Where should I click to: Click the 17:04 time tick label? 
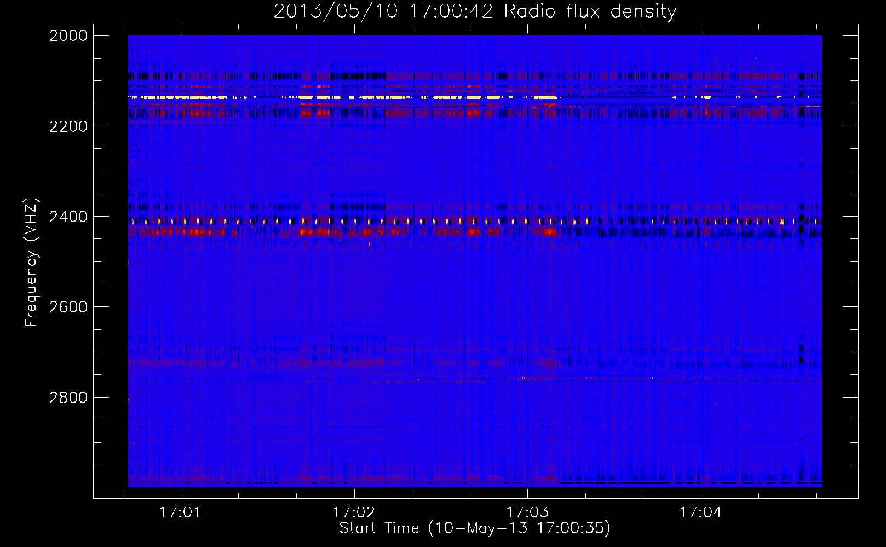point(701,513)
